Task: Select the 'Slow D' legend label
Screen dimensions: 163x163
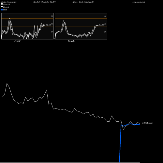Action: (7, 5)
